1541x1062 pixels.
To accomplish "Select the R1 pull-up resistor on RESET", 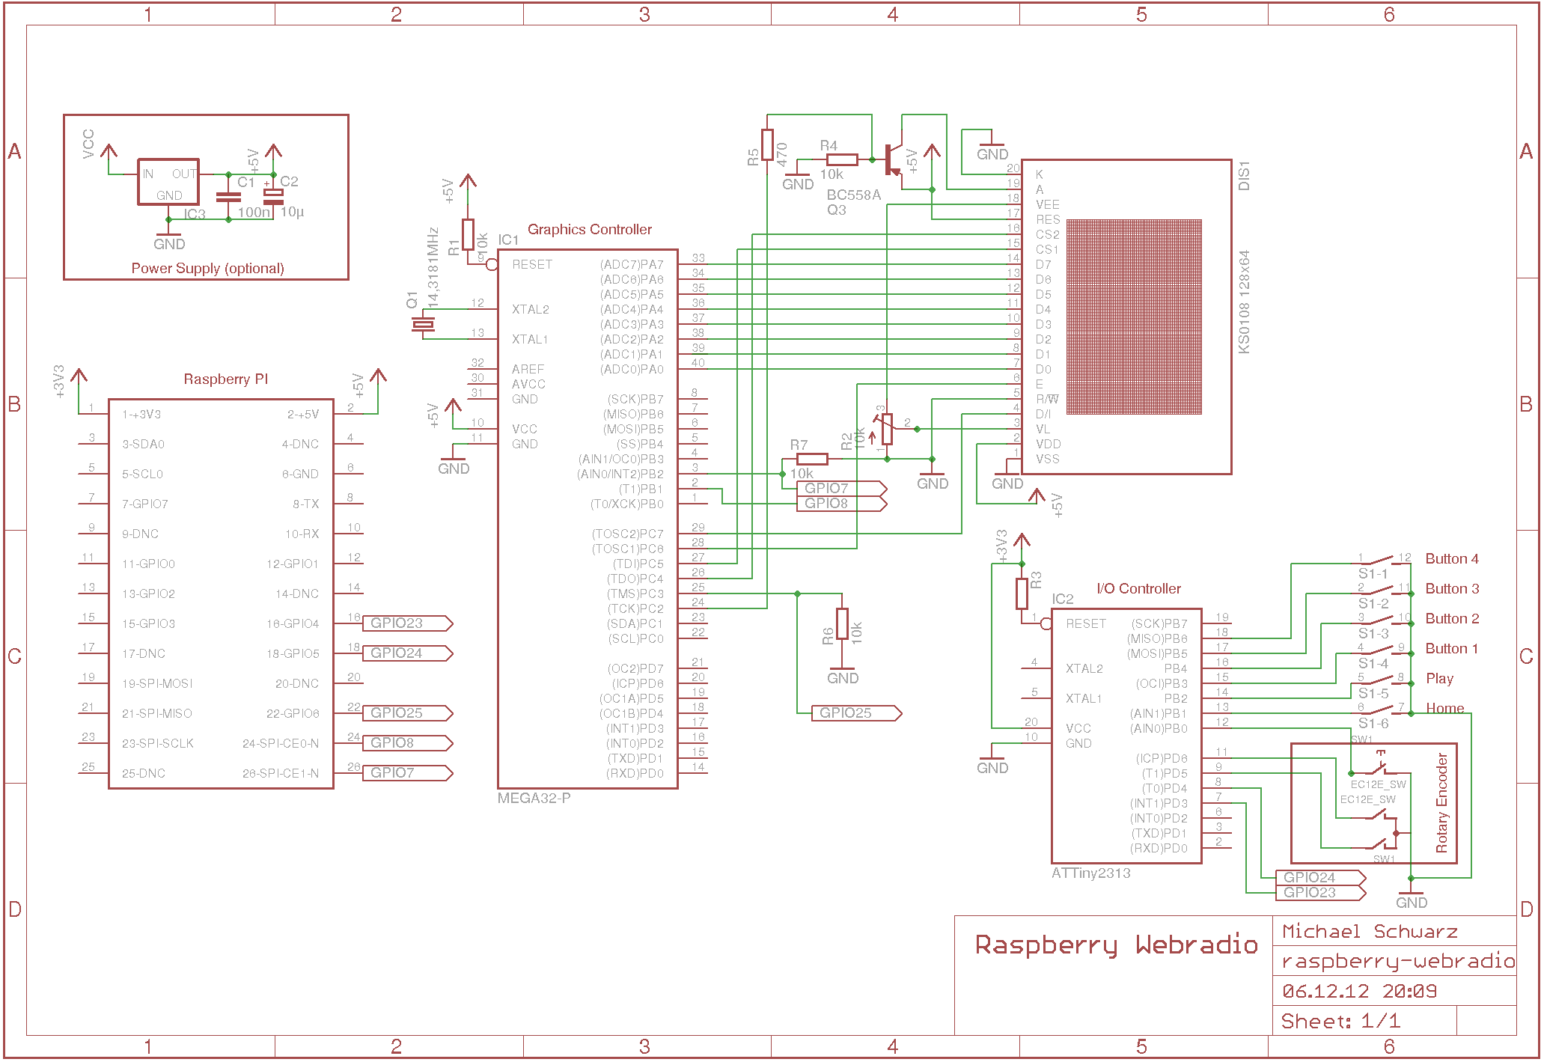I will click(x=468, y=234).
